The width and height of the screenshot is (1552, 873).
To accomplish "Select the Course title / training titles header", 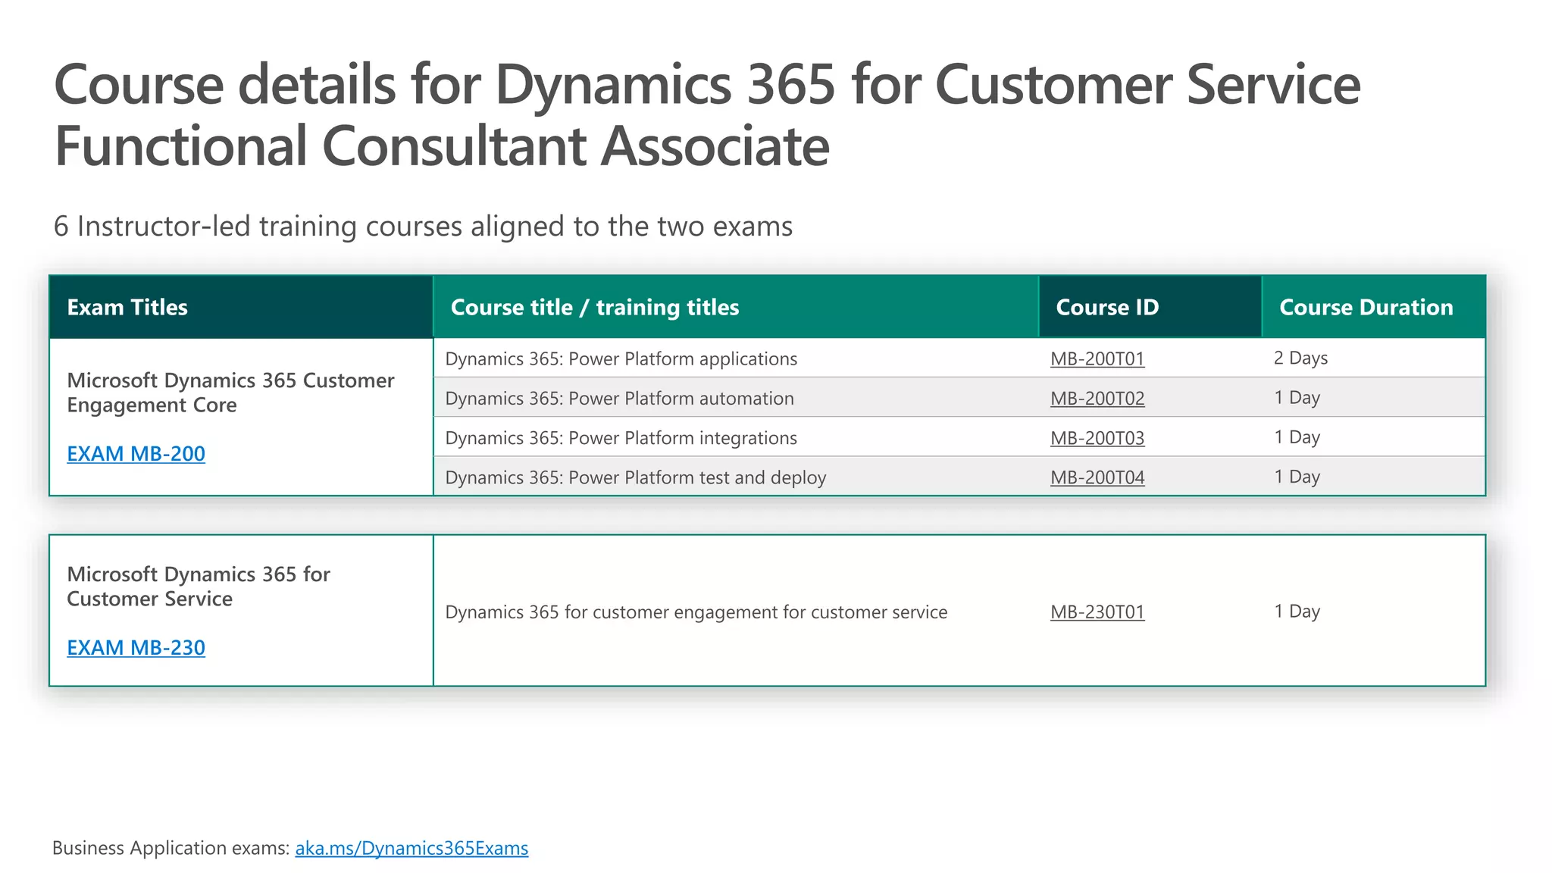I will click(x=736, y=307).
